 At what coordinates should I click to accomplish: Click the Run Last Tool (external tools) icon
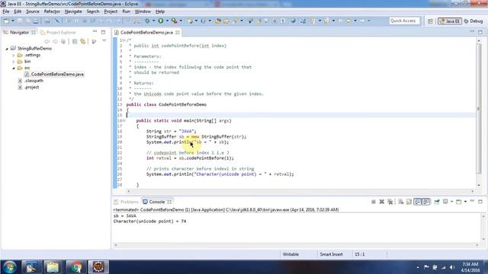(175, 21)
